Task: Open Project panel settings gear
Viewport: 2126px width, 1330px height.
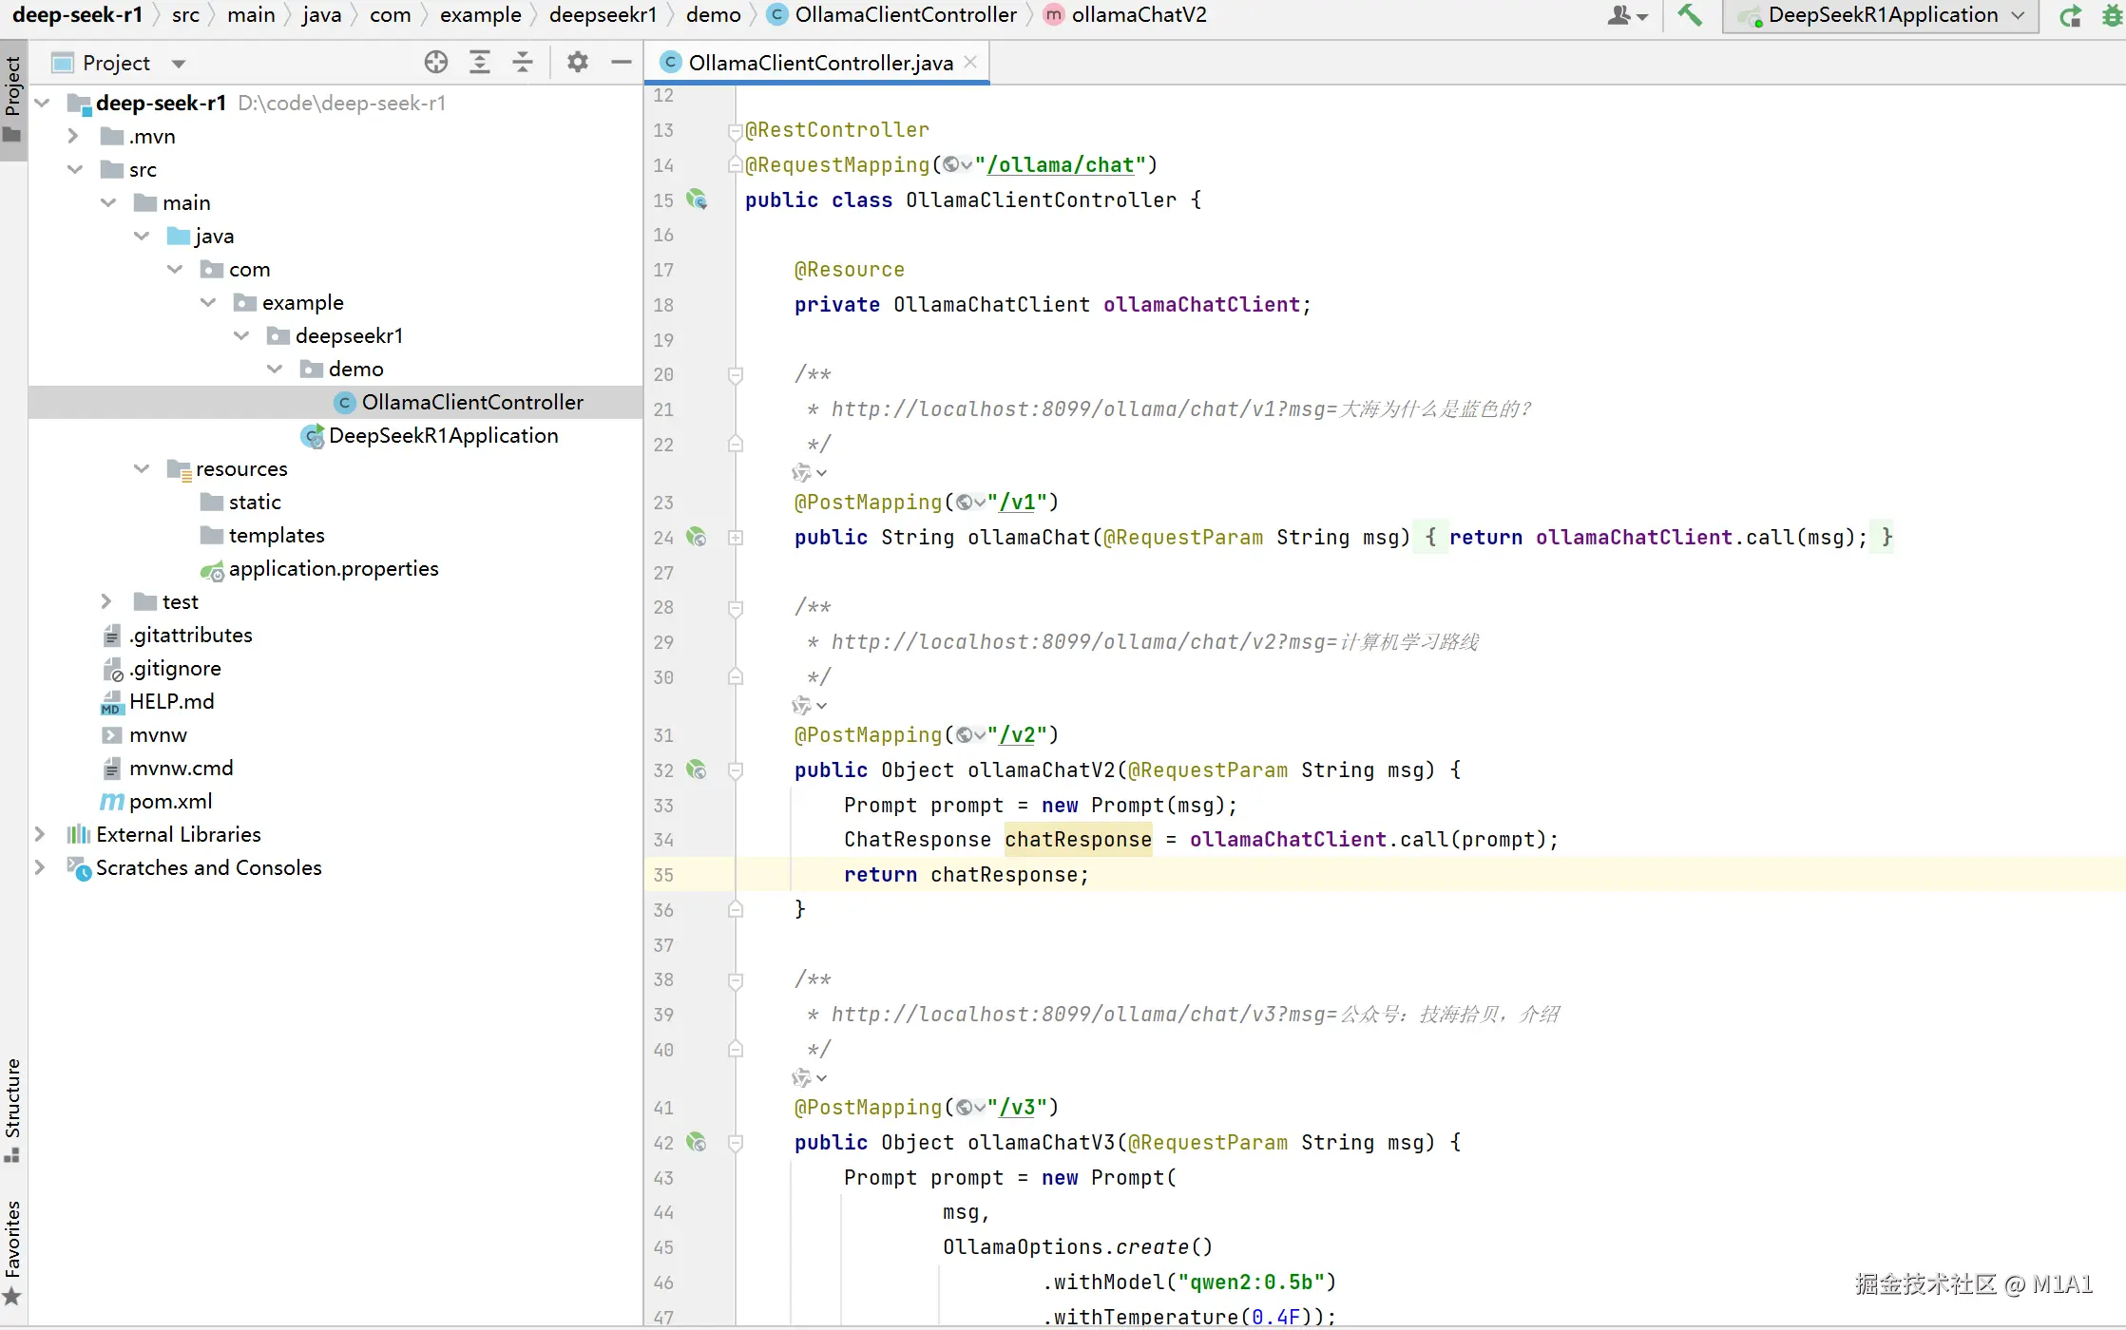Action: pos(577,63)
